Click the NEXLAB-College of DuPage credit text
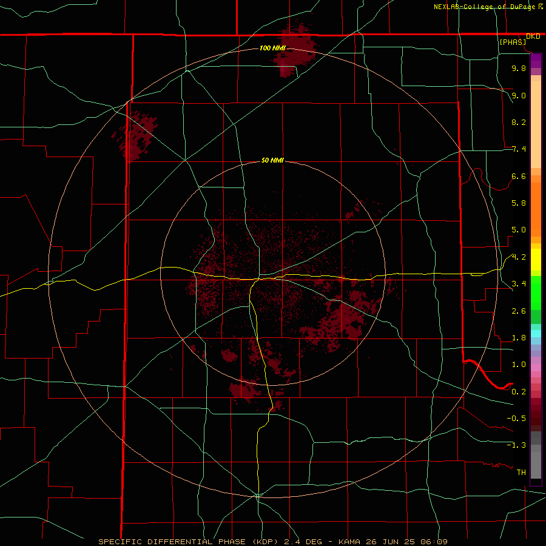Screen dimensions: 546x546 (x=484, y=7)
